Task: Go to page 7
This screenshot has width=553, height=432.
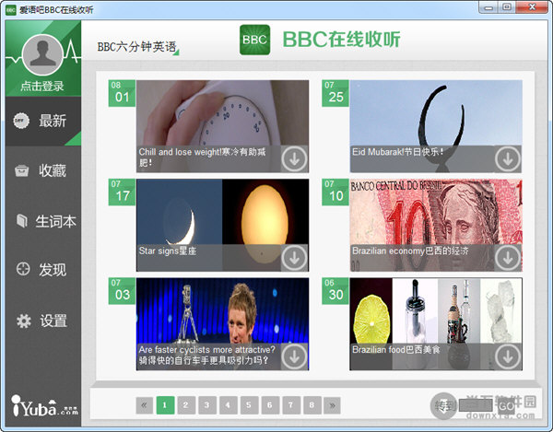Action: point(291,405)
